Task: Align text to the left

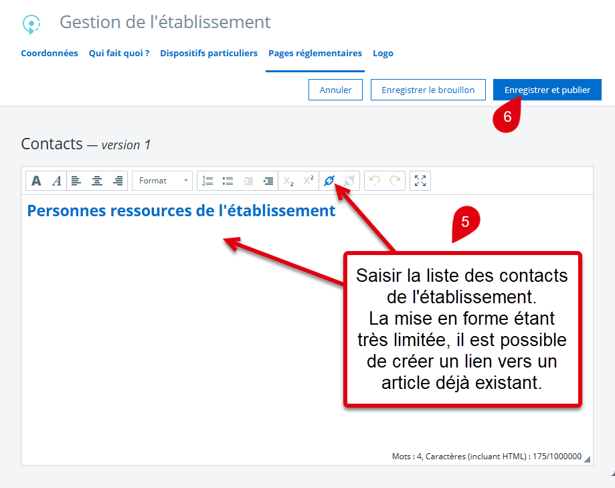Action: [x=76, y=181]
